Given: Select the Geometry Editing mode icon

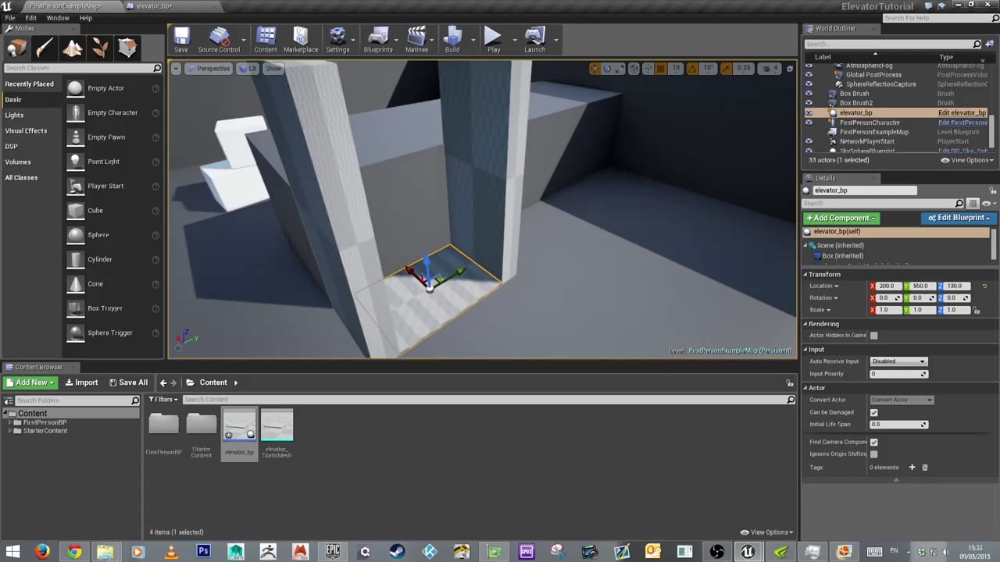Looking at the screenshot, I should pos(127,48).
